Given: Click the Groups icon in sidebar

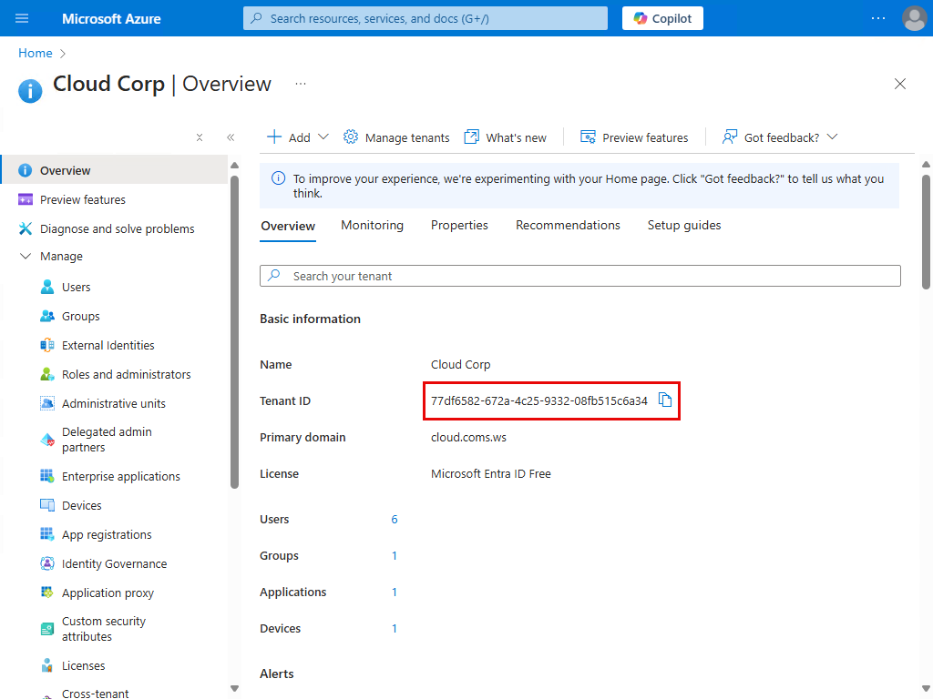Looking at the screenshot, I should (x=47, y=316).
